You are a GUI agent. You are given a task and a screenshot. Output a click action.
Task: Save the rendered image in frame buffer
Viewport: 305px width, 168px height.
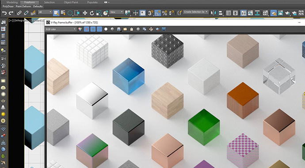tap(118, 29)
